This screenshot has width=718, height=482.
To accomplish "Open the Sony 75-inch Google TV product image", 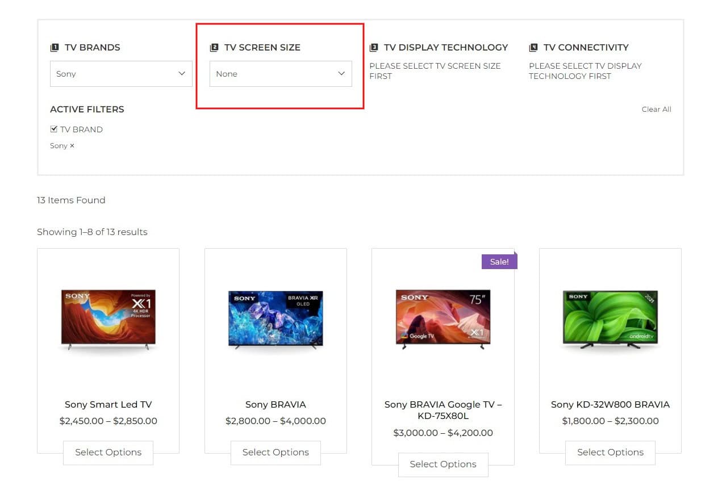I will pos(443,319).
